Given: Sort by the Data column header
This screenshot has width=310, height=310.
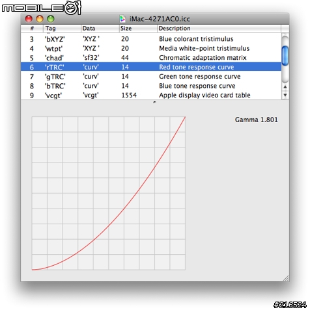Looking at the screenshot, I should pyautogui.click(x=100, y=29).
